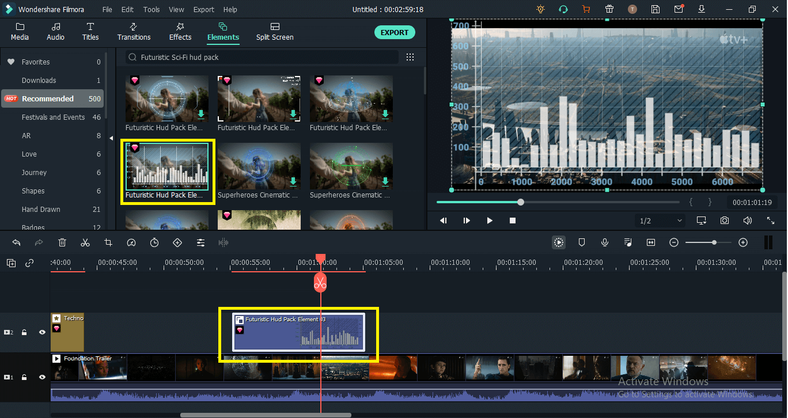Open the Help menu

230,10
